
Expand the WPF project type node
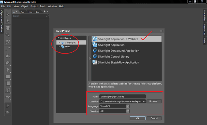[59, 47]
